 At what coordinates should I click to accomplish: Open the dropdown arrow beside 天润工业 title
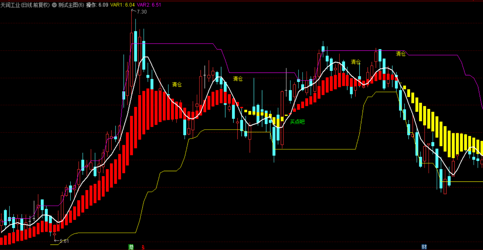[54, 5]
